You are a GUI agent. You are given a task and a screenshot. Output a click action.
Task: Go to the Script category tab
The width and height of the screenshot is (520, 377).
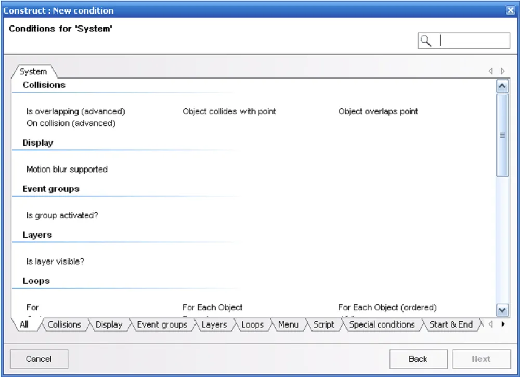tap(324, 324)
